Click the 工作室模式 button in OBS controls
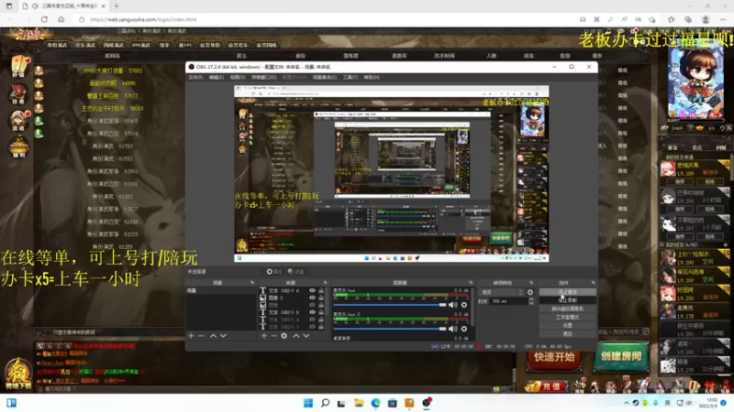Screen dimensions: 734x412 tap(567, 317)
